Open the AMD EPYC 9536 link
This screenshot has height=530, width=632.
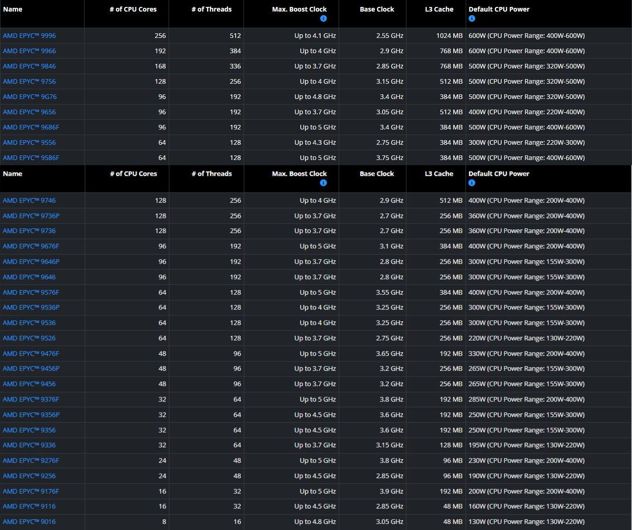point(29,323)
